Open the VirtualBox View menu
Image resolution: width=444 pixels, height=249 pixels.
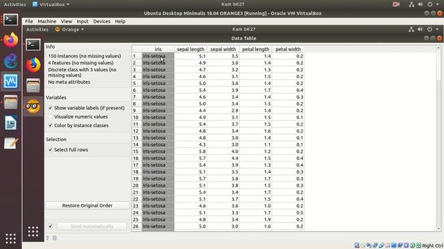click(67, 21)
